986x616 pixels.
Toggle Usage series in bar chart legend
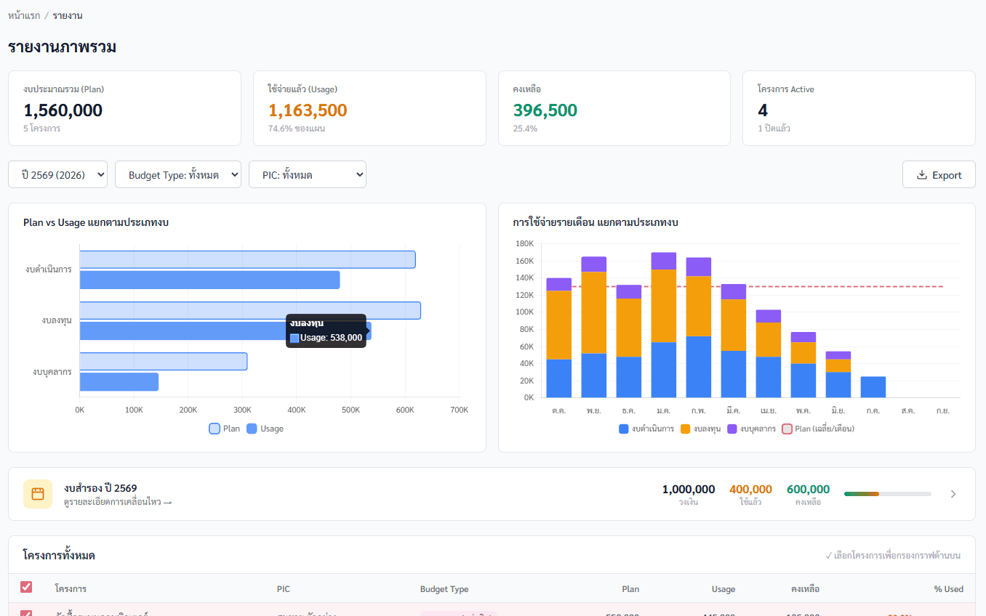click(x=265, y=429)
